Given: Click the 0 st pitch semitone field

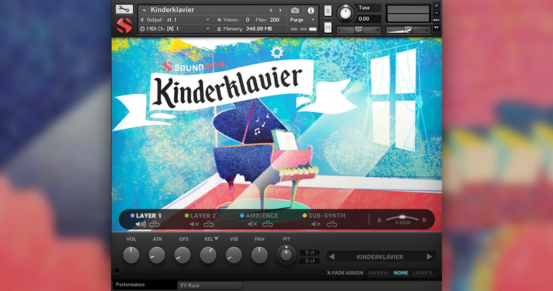Looking at the screenshot, I should [x=310, y=252].
